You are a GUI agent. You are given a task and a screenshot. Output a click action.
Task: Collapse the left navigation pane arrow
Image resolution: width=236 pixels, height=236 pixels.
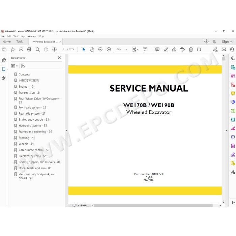[67, 130]
